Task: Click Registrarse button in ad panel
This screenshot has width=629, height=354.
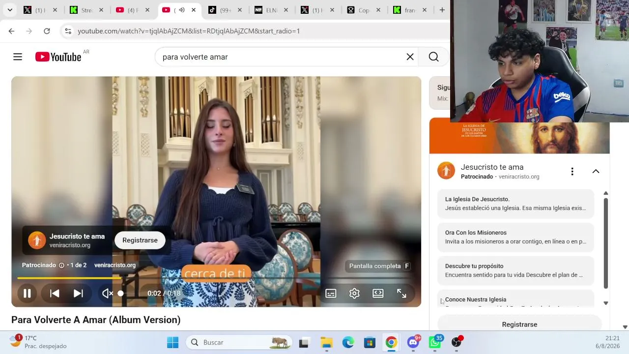Action: point(519,324)
